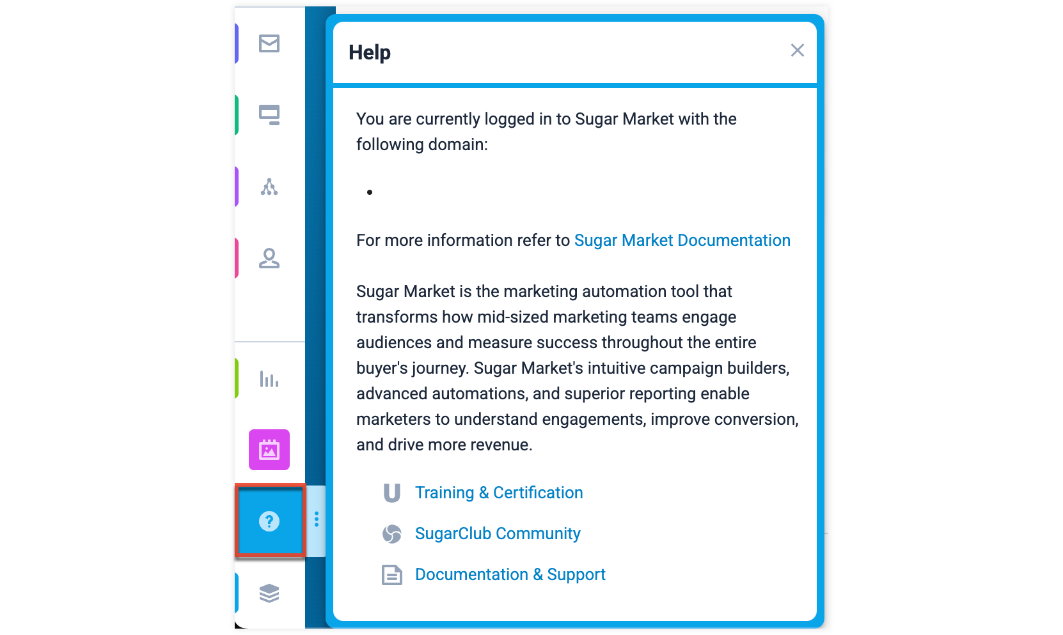
Task: Open the Documentation & Support link
Action: 510,574
